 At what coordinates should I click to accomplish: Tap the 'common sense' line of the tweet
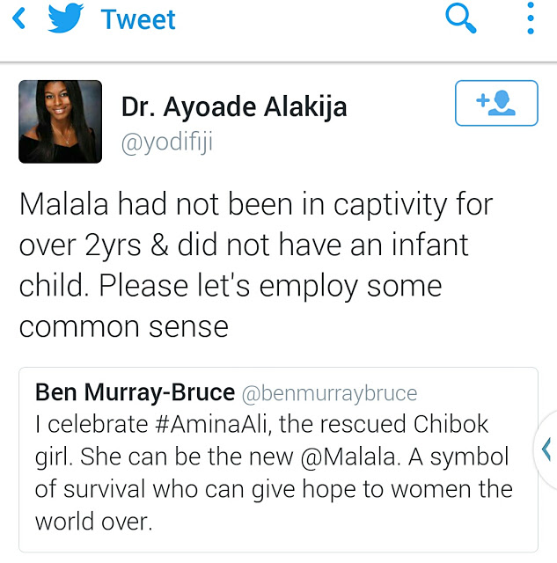[x=124, y=326]
